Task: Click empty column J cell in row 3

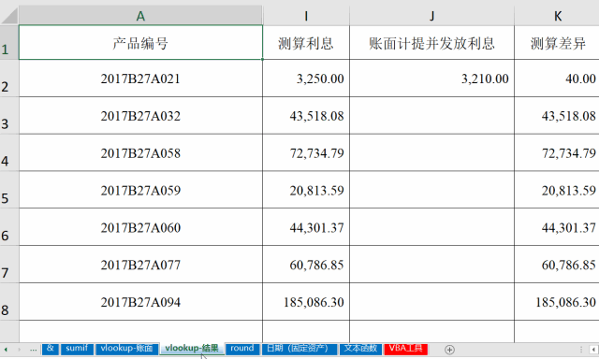Action: point(431,115)
